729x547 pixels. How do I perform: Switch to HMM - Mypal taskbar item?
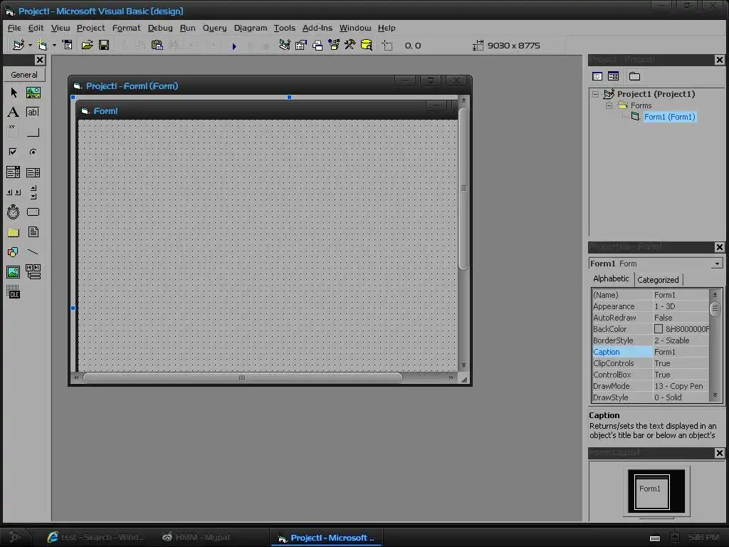[x=196, y=537]
